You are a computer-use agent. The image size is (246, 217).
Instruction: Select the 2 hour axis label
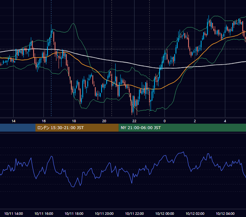point(195,121)
